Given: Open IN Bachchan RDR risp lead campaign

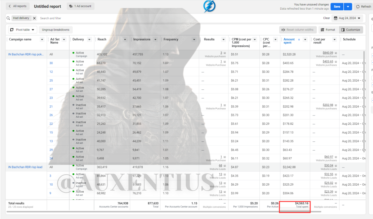Looking at the screenshot, I should tap(25, 167).
